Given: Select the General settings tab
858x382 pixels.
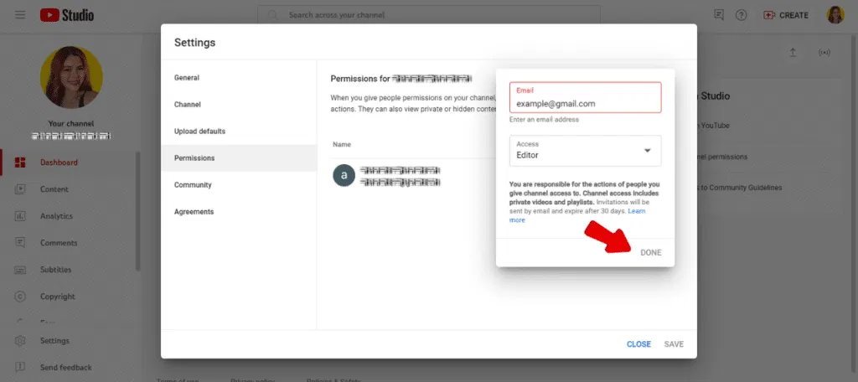Looking at the screenshot, I should [187, 78].
